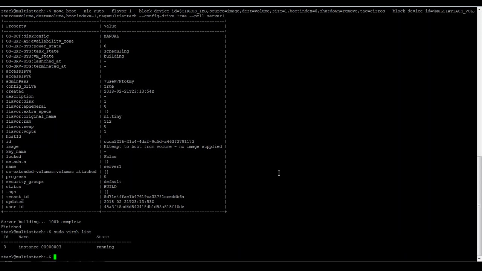Click the user_id value 45a3f40ad4d542418db1d53a815f40de
The image size is (482, 271).
pos(144,207)
